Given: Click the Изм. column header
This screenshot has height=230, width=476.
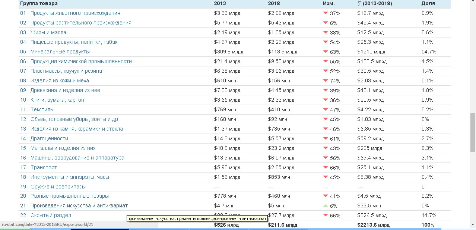Looking at the screenshot, I should click(329, 3).
